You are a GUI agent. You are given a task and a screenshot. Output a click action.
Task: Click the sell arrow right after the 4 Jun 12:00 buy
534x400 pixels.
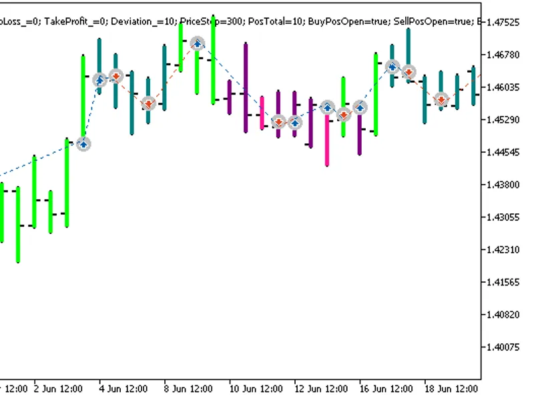116,76
